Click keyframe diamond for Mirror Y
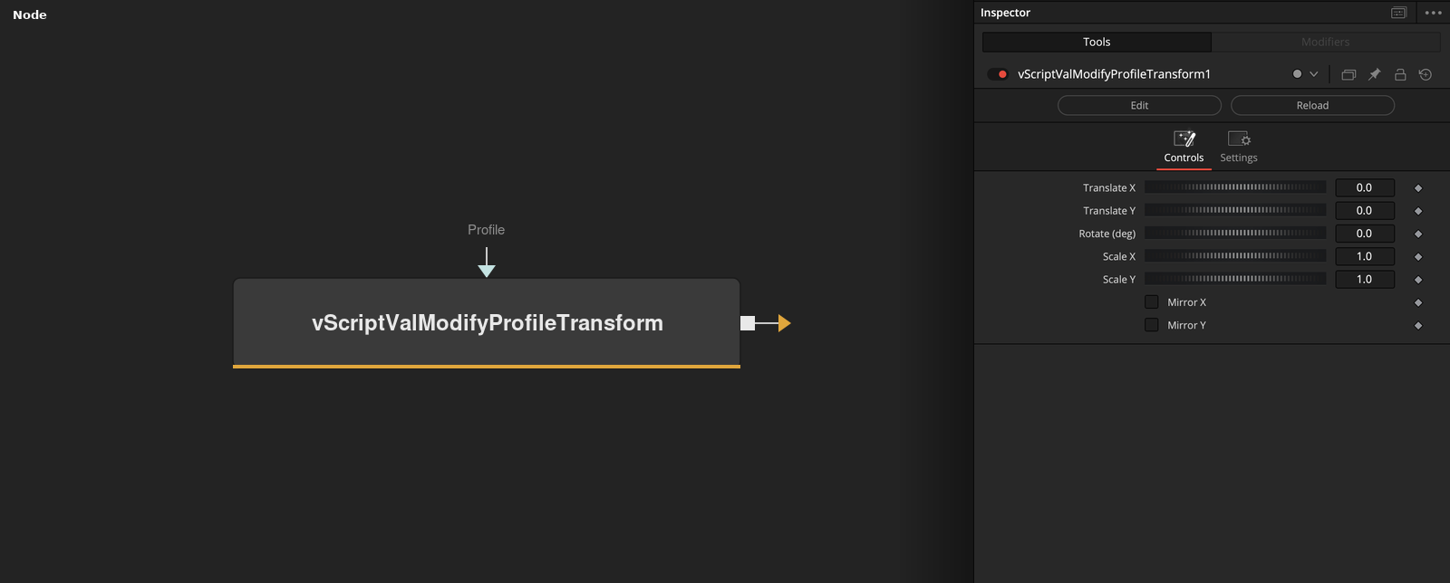The height and width of the screenshot is (583, 1450). [1418, 326]
